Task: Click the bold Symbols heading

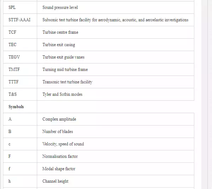Action: tap(16, 107)
